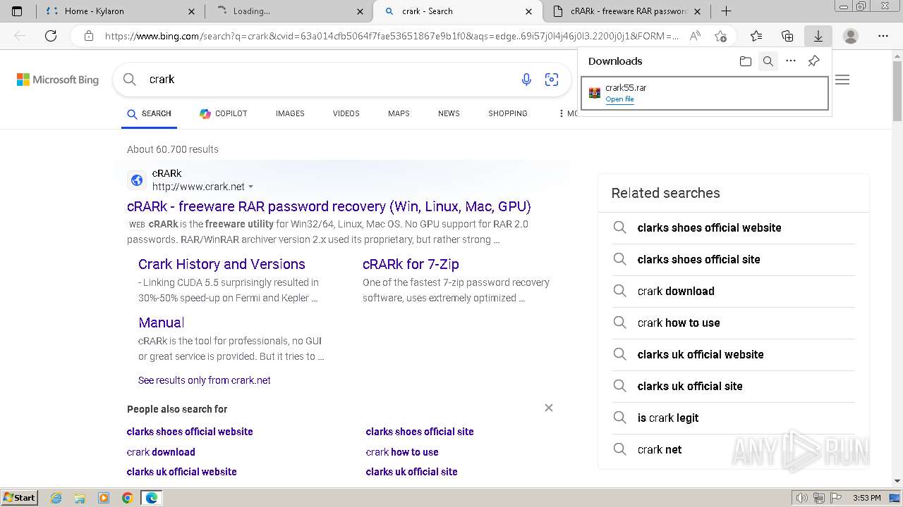Click People also search crark how to use

click(402, 452)
